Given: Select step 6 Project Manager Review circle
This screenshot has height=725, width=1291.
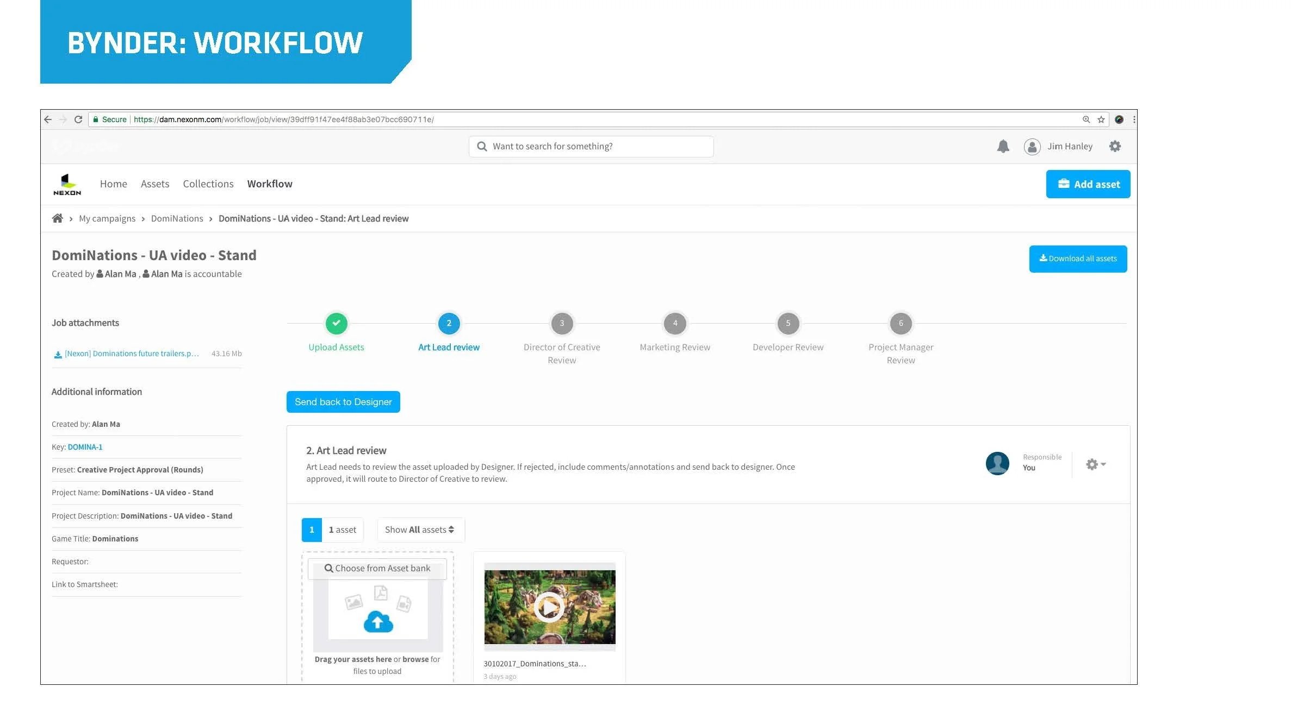Looking at the screenshot, I should pyautogui.click(x=901, y=323).
